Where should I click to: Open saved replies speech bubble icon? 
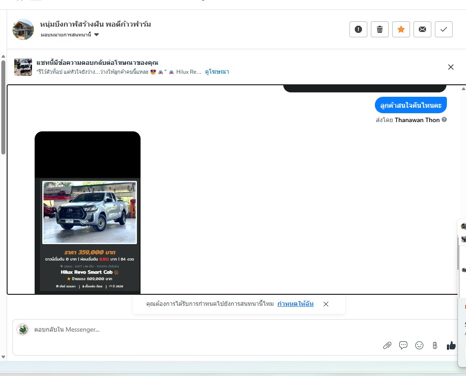tap(403, 345)
